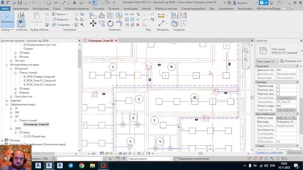This screenshot has width=303, height=170.
Task: Open the Файл menu
Action: click(x=5, y=8)
